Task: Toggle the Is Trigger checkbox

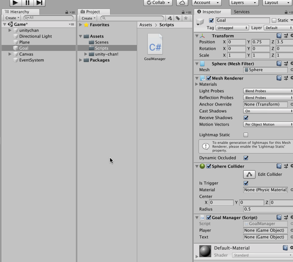Action: (x=246, y=183)
